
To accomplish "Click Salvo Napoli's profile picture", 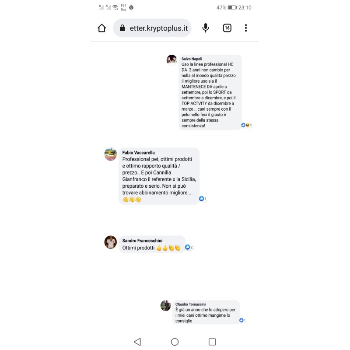I will [x=171, y=60].
